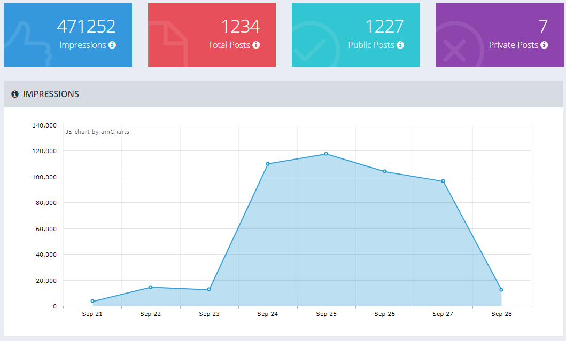Click the info icon beside Total Posts
Screen dimensions: 566x341
tap(256, 45)
